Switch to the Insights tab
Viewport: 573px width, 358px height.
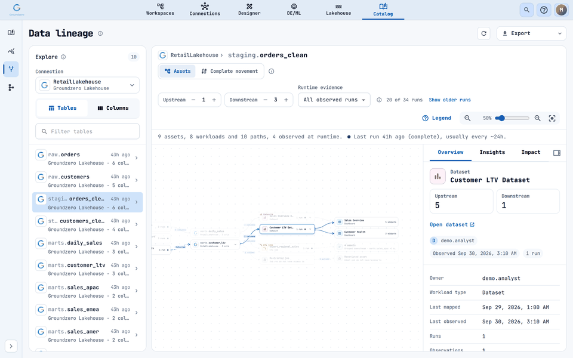tap(492, 152)
